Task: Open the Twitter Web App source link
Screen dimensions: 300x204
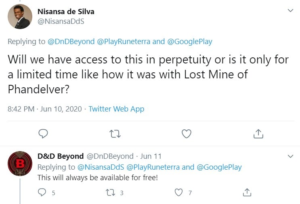Action: (x=116, y=109)
